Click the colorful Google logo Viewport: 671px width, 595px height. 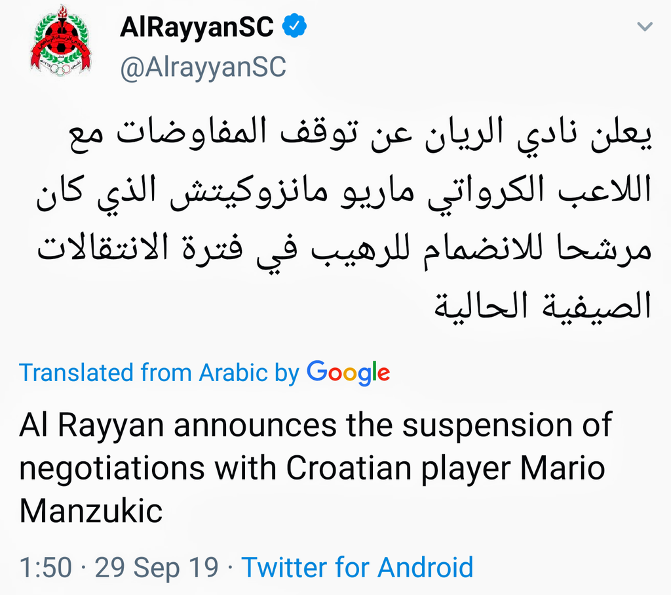pyautogui.click(x=349, y=373)
